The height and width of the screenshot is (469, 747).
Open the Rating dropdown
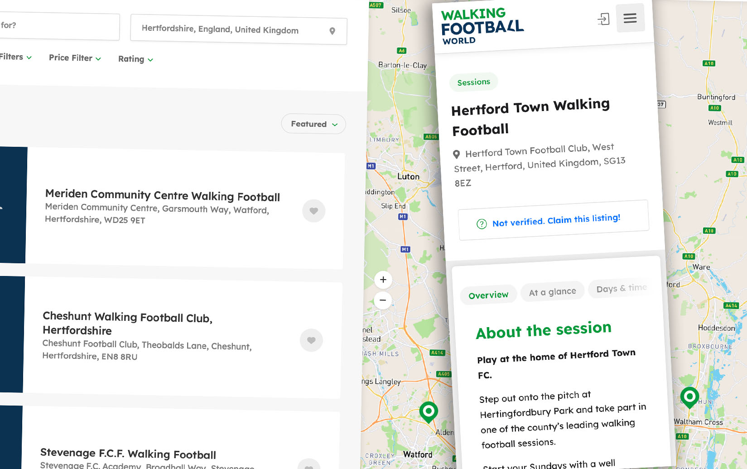click(135, 59)
